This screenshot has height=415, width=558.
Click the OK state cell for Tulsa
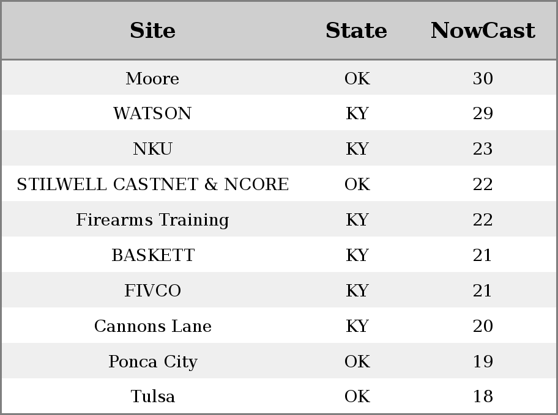pyautogui.click(x=357, y=397)
